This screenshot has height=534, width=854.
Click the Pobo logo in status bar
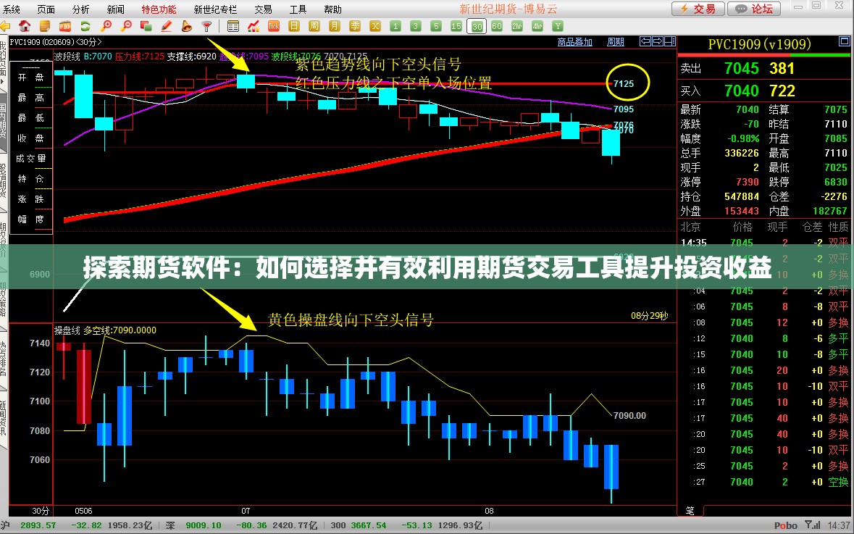(x=785, y=526)
